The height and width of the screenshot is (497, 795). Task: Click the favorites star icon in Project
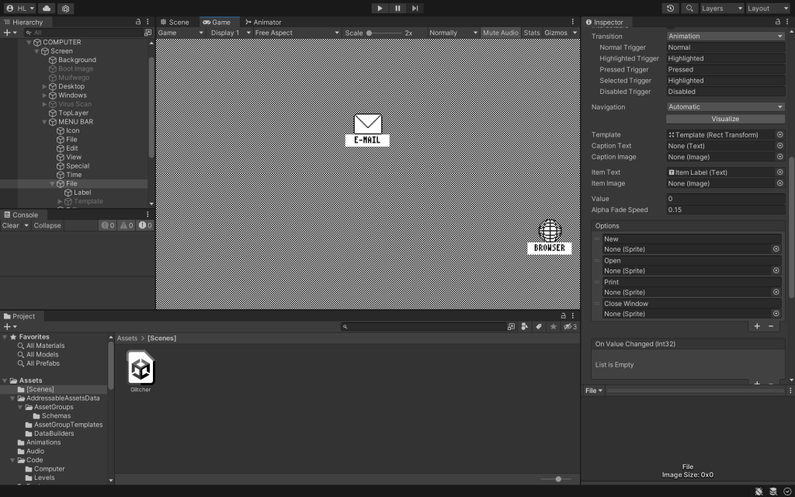coord(553,327)
